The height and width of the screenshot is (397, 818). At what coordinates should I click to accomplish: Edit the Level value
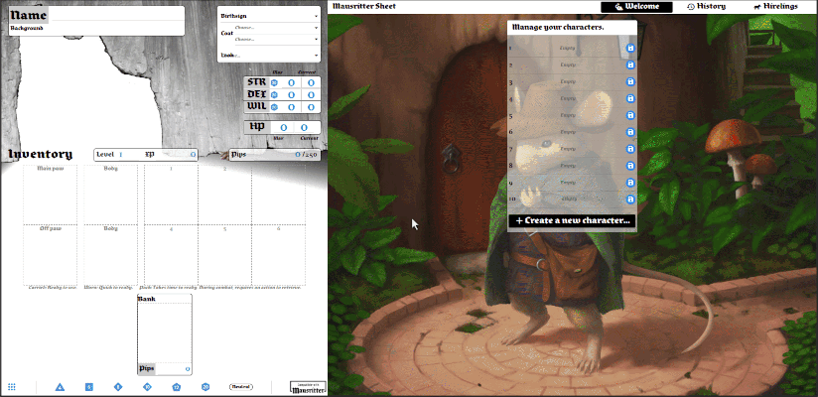(121, 155)
